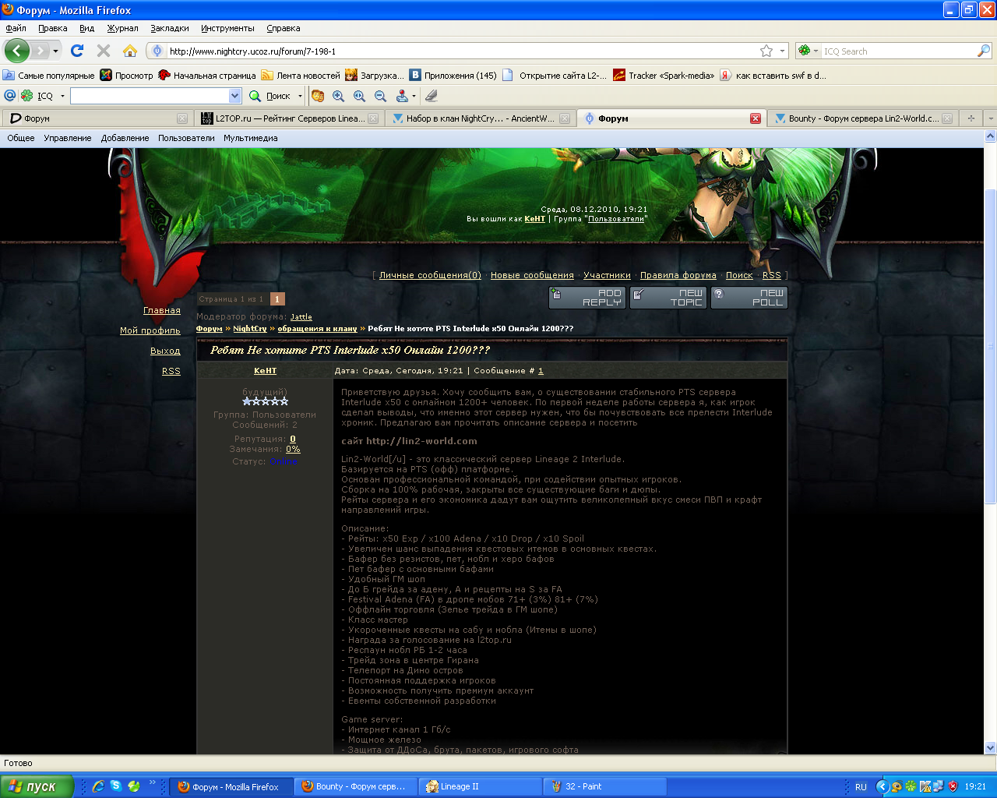Click the ICQ toolbar @ icon
Image resolution: width=997 pixels, height=798 pixels.
pos(10,95)
